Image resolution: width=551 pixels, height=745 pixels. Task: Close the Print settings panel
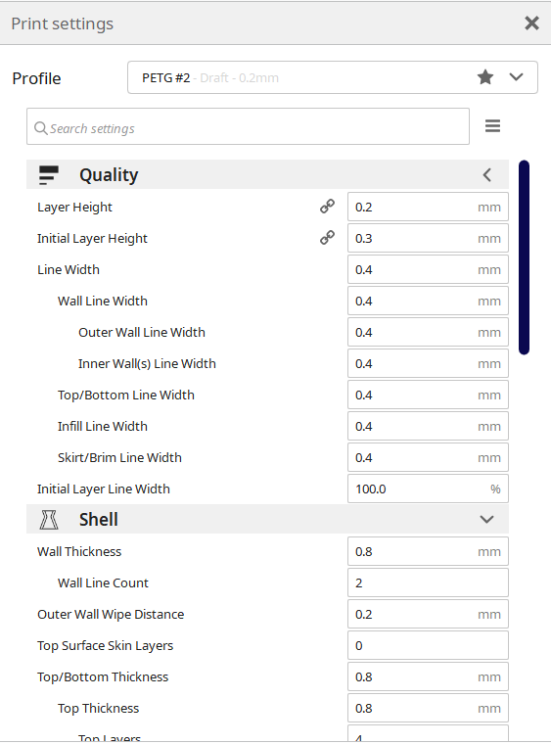(532, 23)
